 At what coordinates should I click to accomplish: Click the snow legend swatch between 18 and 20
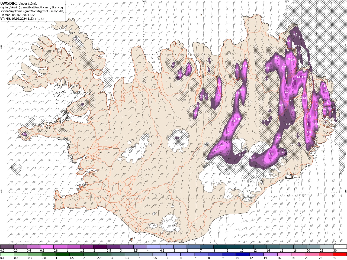[300, 247]
